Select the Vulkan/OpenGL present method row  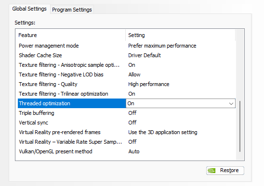(127, 151)
